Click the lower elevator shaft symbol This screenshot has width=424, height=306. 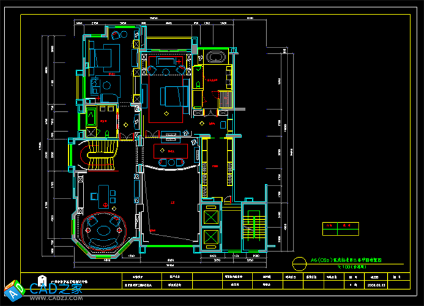[211, 238]
